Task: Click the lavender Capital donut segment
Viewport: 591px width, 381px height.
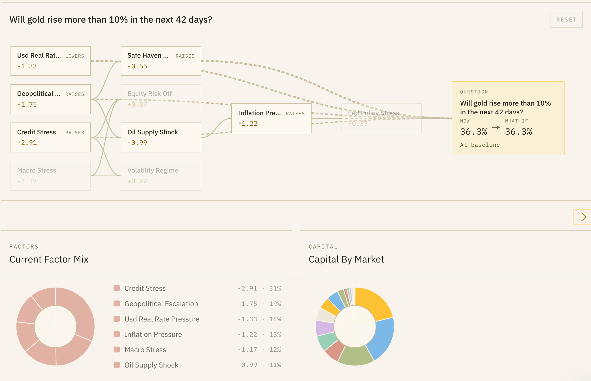Action: click(x=325, y=327)
